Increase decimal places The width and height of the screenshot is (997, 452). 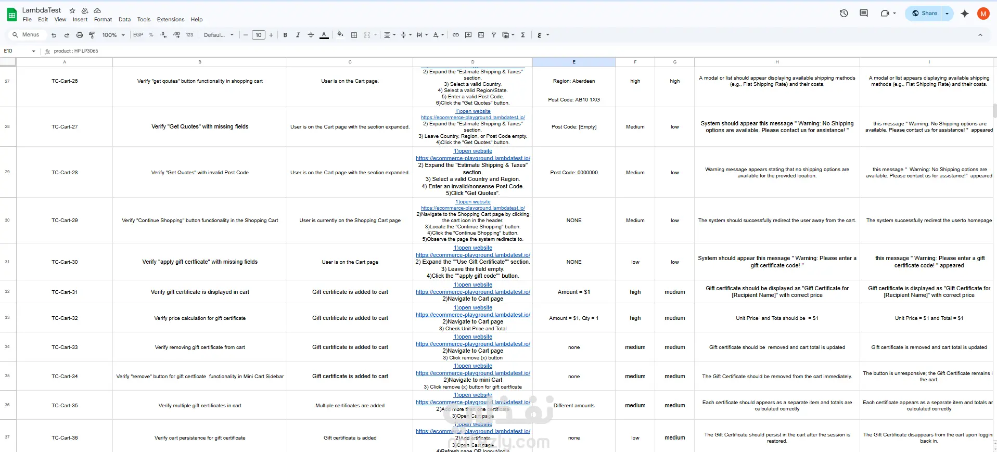pyautogui.click(x=176, y=35)
